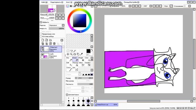Select the Слой1 layer row
The height and width of the screenshot is (110, 196).
(x=51, y=56)
